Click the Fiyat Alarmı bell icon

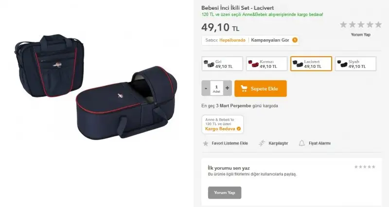coord(301,143)
